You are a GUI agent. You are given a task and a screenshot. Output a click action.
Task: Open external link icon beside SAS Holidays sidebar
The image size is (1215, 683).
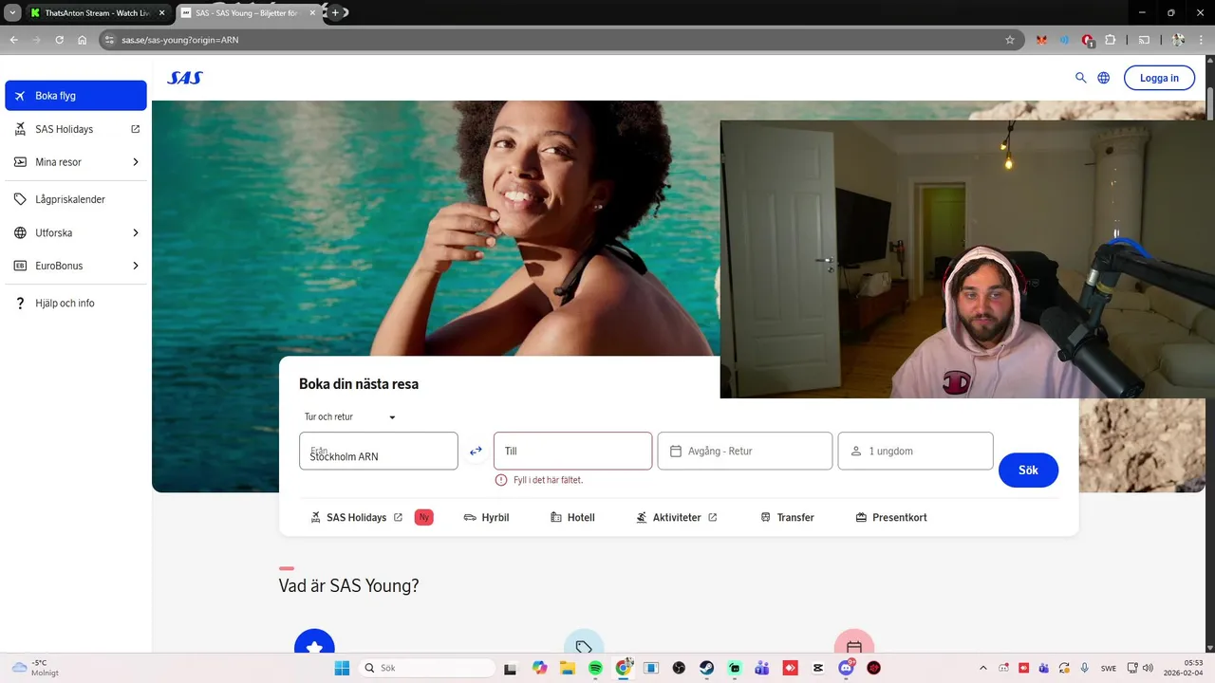tap(135, 129)
